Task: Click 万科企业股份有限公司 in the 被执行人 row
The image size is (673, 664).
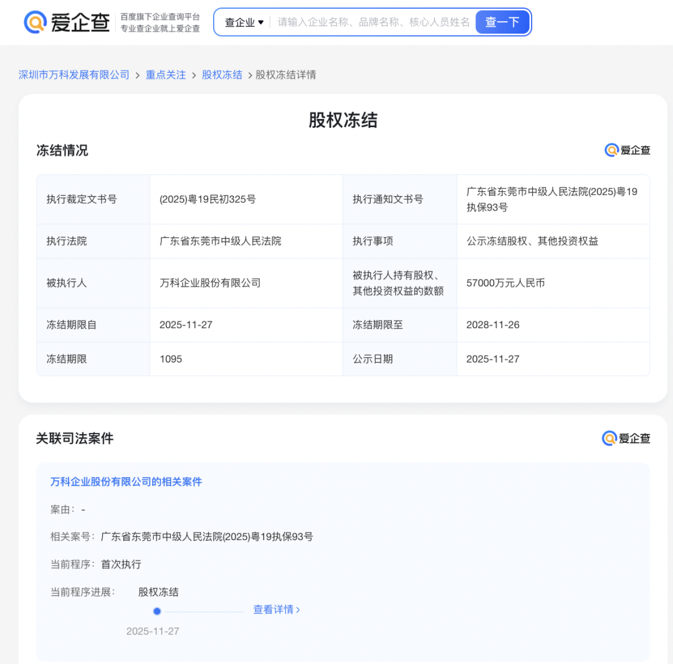Action: tap(210, 283)
